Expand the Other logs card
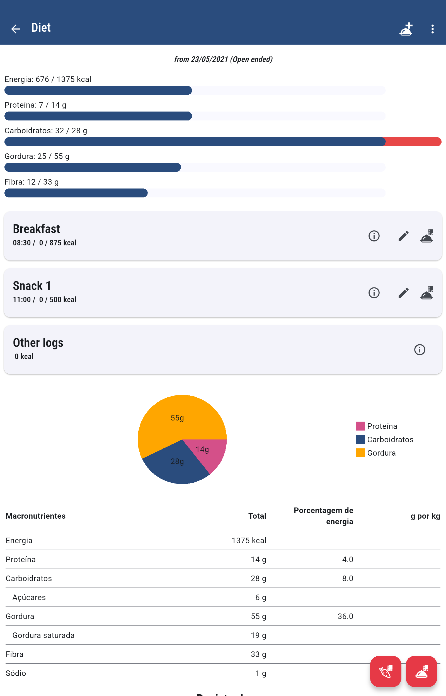 (x=174, y=350)
